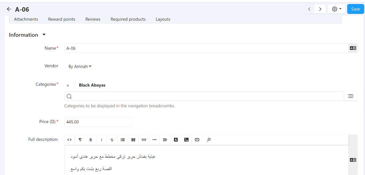Go back using the left arrow icon
This screenshot has width=365, height=175.
coord(9,9)
